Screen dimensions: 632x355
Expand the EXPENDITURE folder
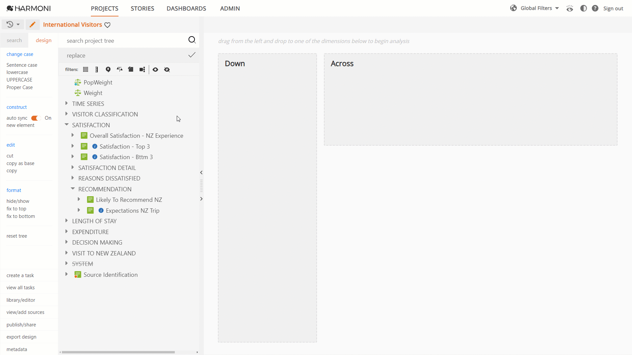(66, 231)
